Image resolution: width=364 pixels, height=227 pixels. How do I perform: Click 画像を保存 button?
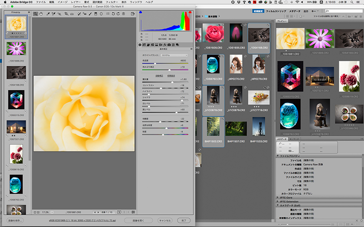coord(15,220)
